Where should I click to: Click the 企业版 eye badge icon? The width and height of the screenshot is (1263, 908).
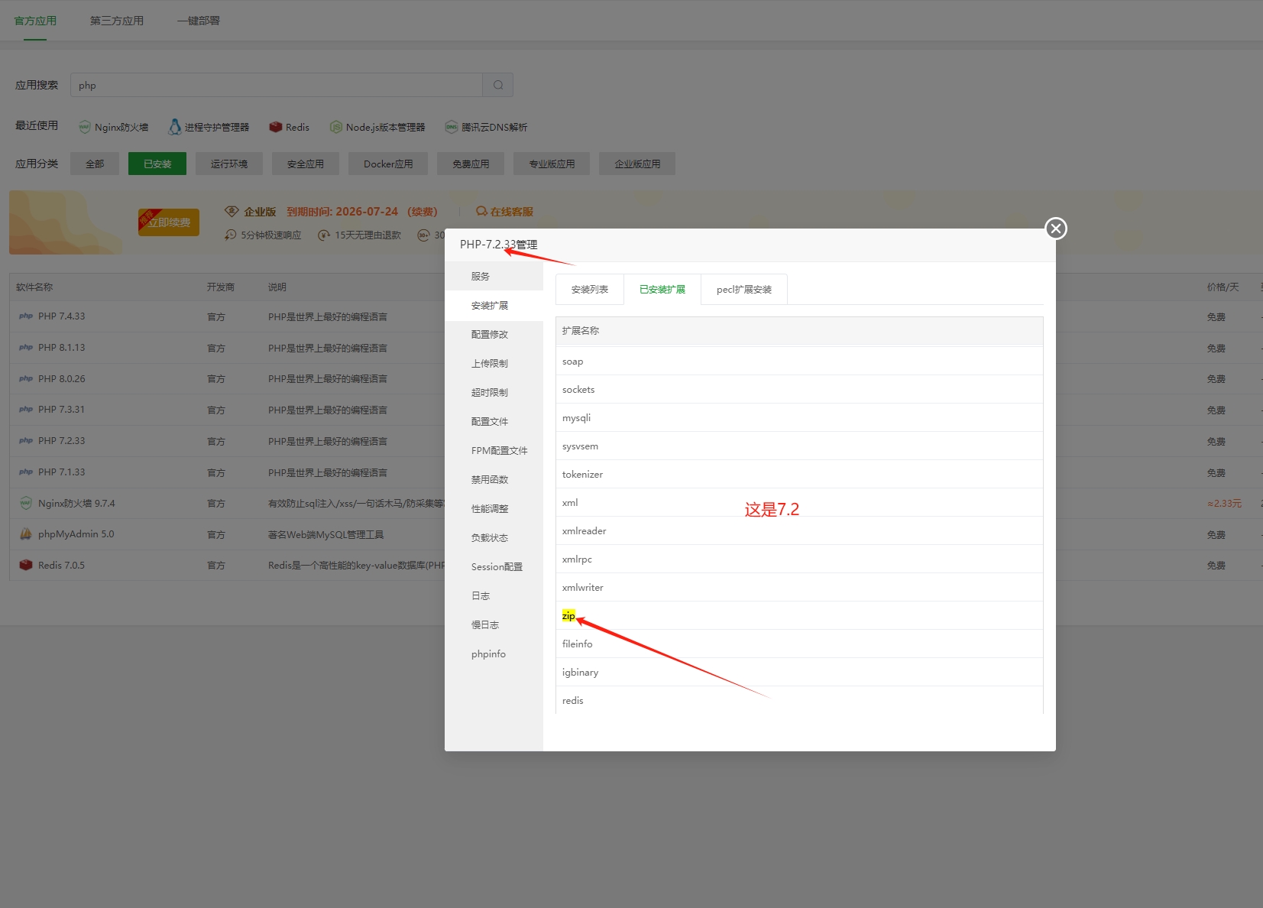tap(232, 211)
